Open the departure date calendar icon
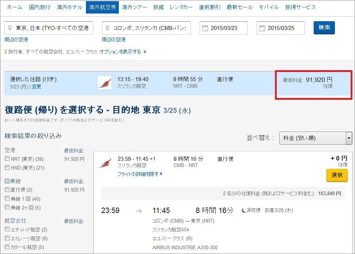 205,28
